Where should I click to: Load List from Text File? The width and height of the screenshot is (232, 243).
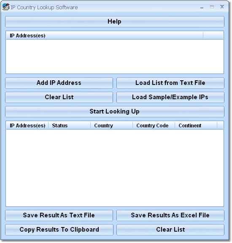point(170,83)
